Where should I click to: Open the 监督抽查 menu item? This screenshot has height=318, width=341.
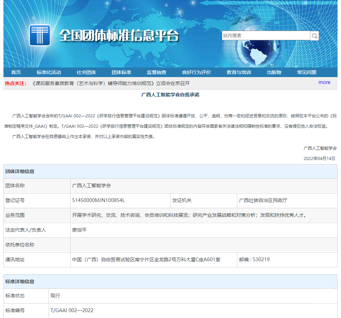tap(157, 72)
